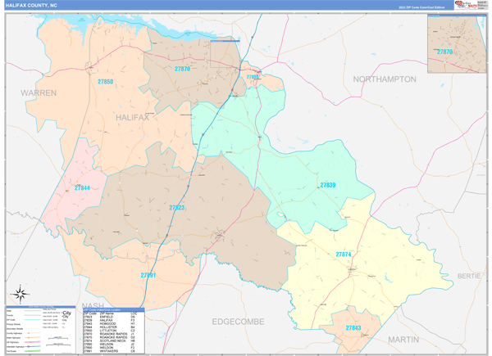Click ZIP code label 27839
492x356 pixels.
point(327,185)
